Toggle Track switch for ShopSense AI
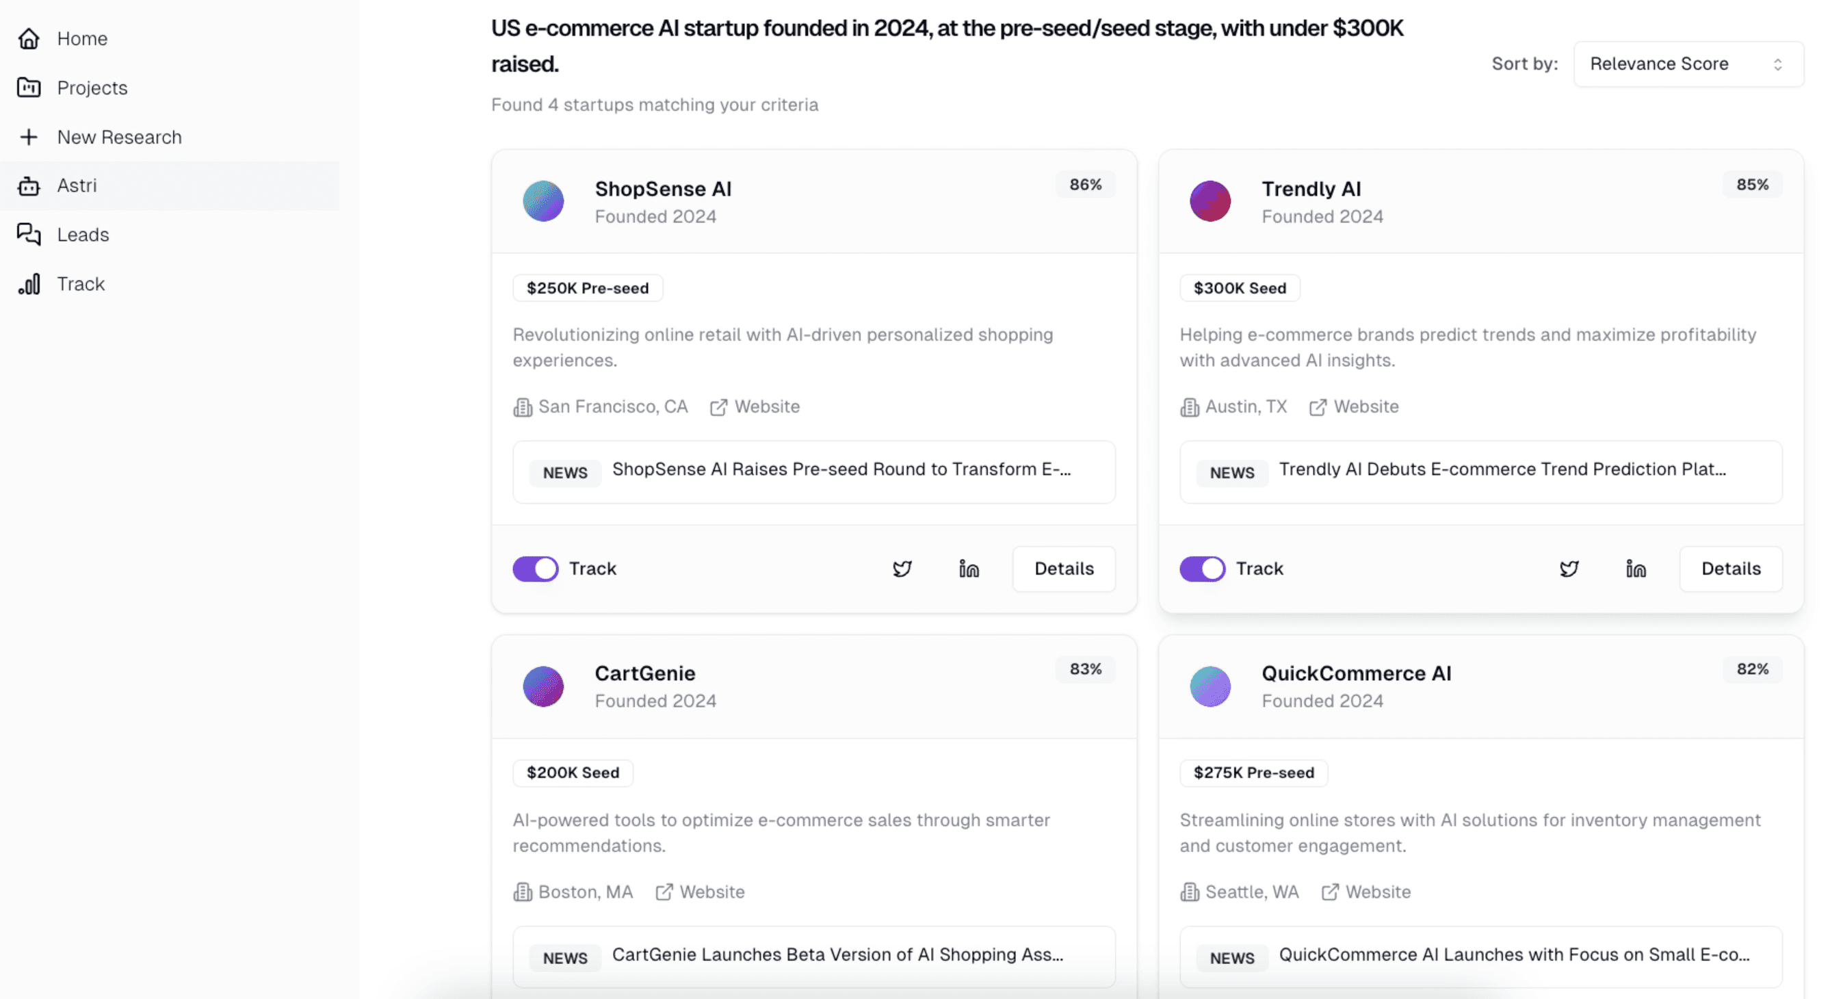This screenshot has width=1843, height=999. point(535,569)
